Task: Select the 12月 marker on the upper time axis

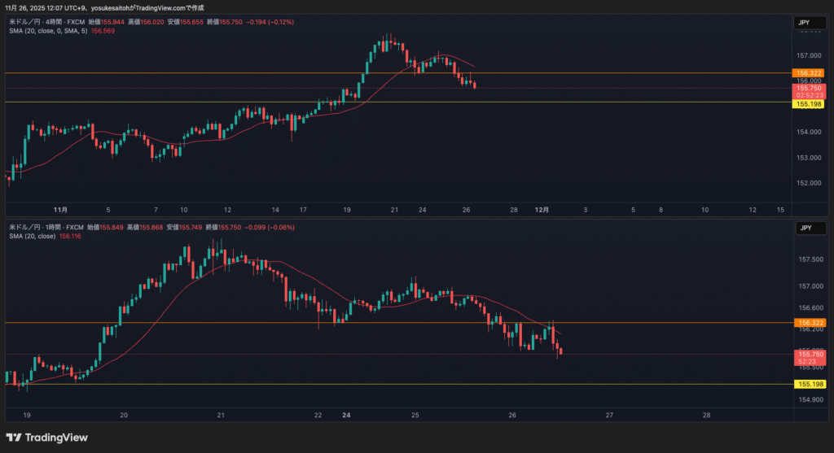Action: tap(541, 209)
